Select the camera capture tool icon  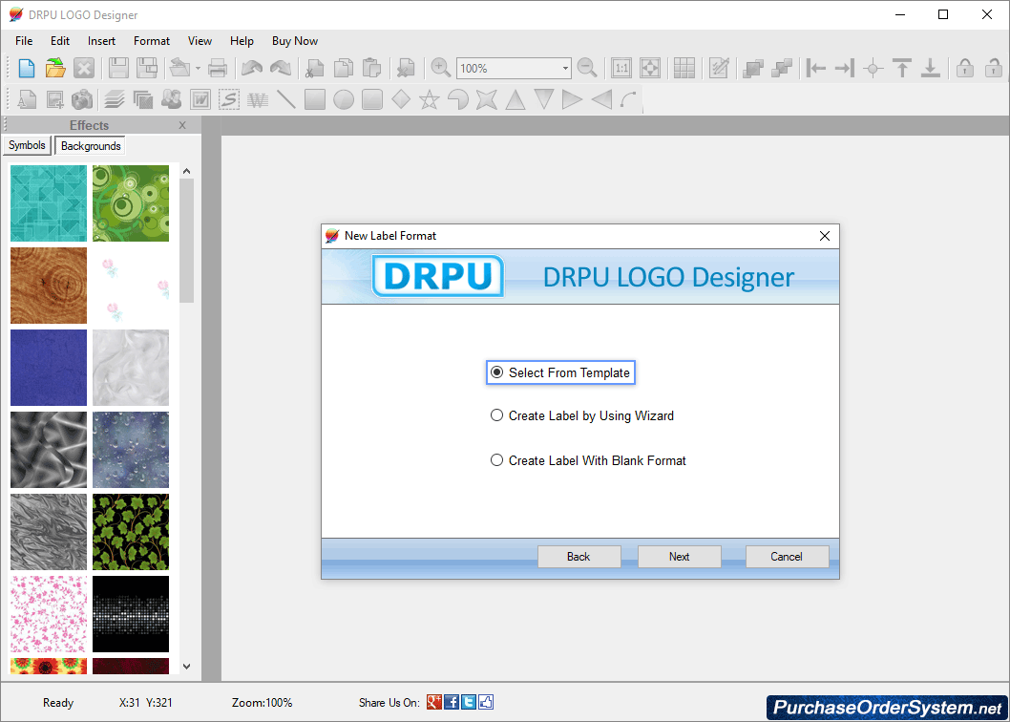click(x=82, y=99)
